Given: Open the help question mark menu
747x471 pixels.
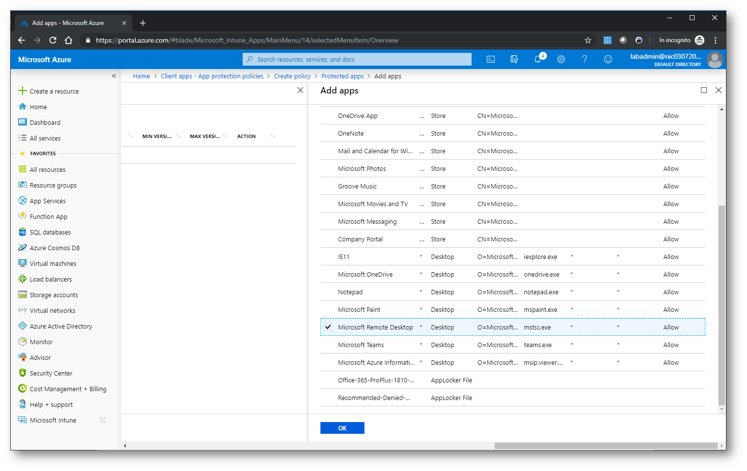Looking at the screenshot, I should pyautogui.click(x=585, y=59).
